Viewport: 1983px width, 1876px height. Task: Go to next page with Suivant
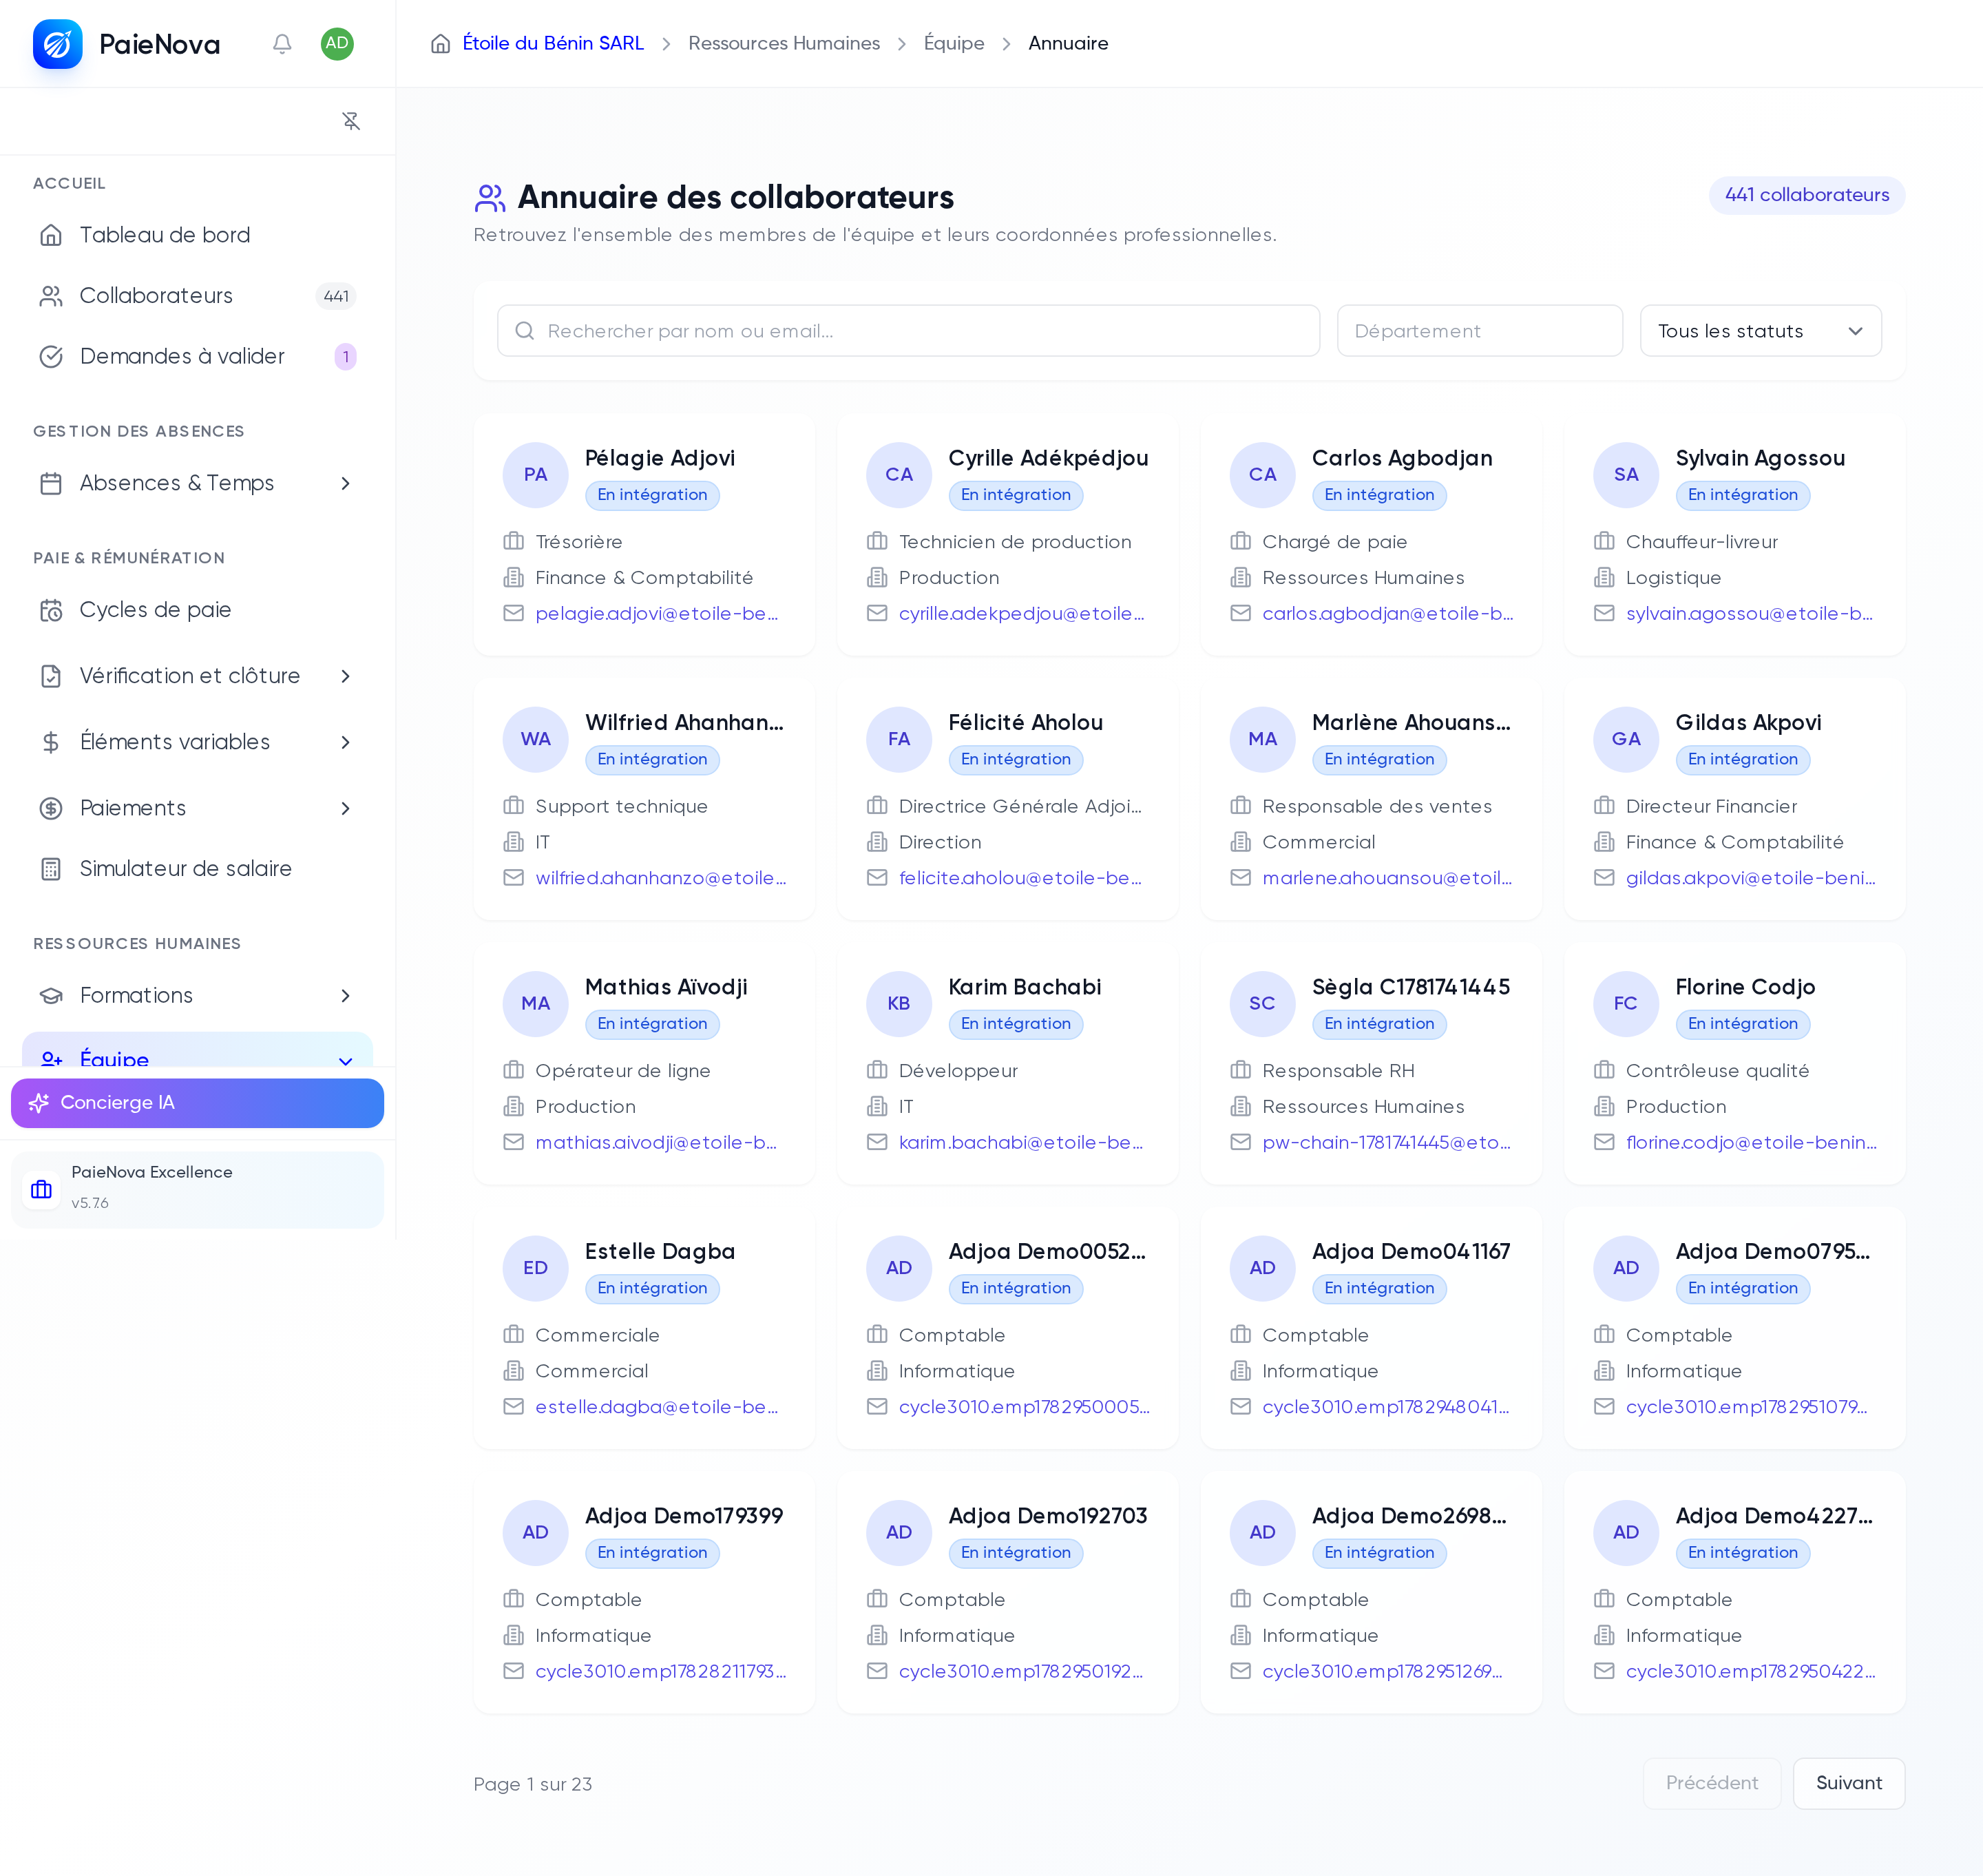1848,1783
